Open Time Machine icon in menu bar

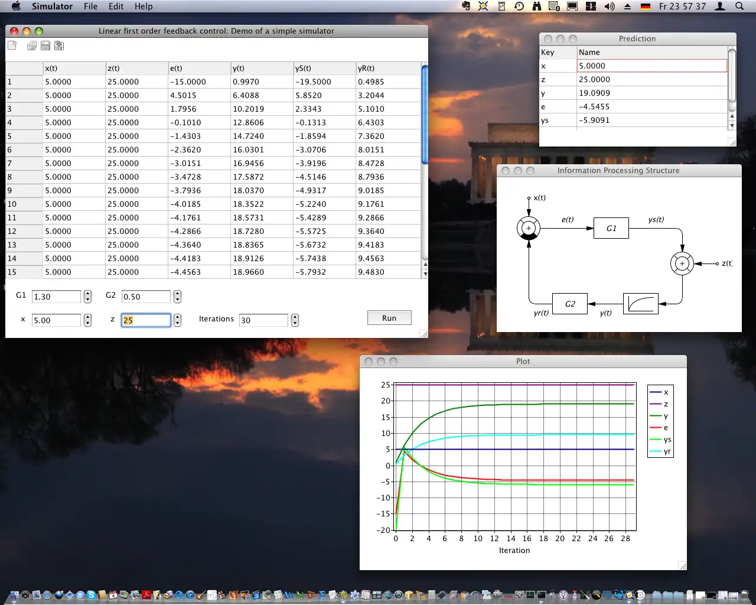(519, 6)
